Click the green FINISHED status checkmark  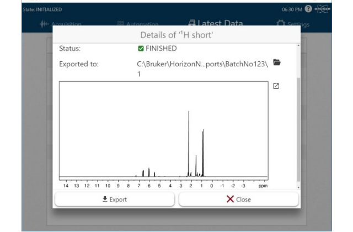(x=140, y=49)
